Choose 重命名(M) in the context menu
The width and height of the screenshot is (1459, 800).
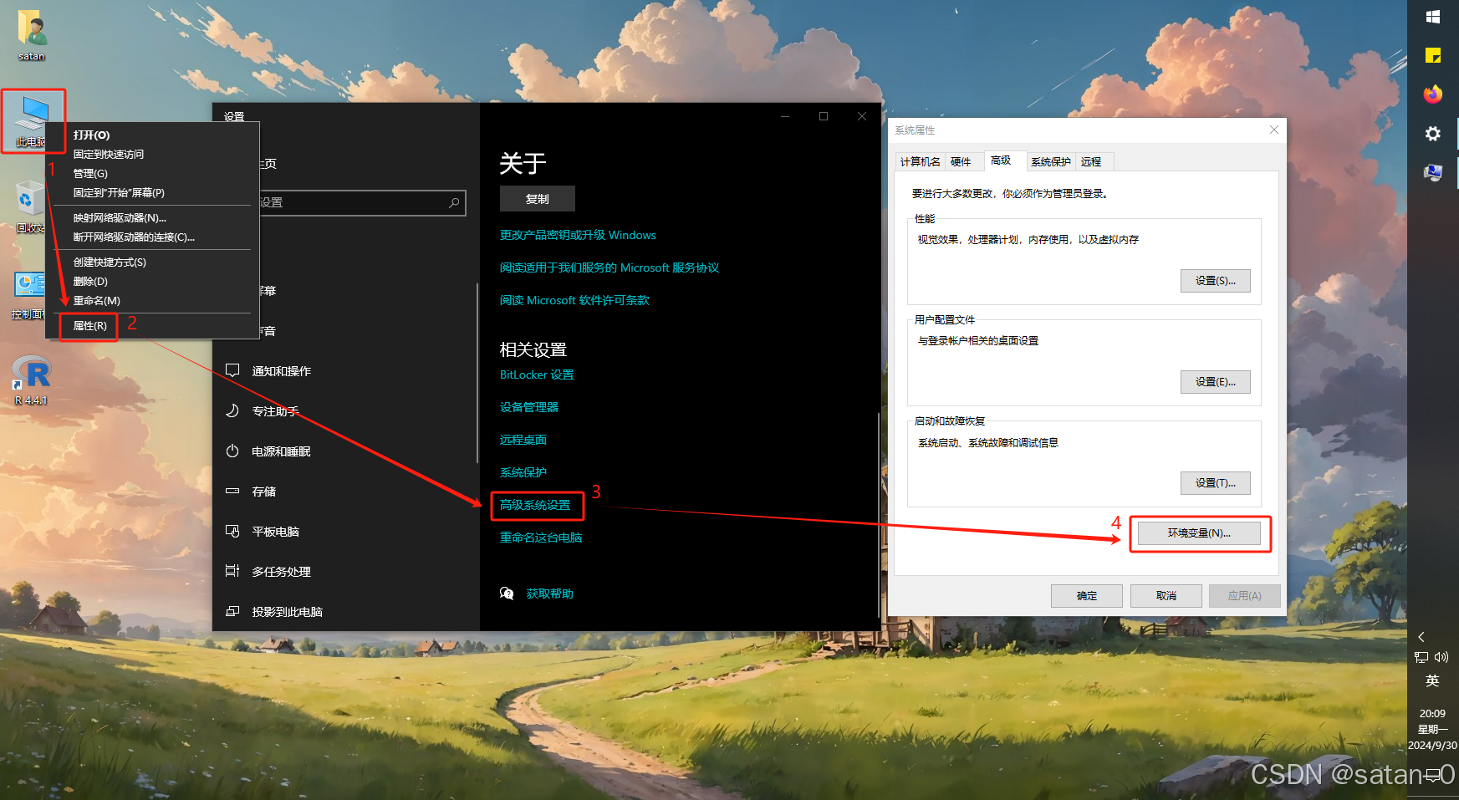(x=152, y=300)
